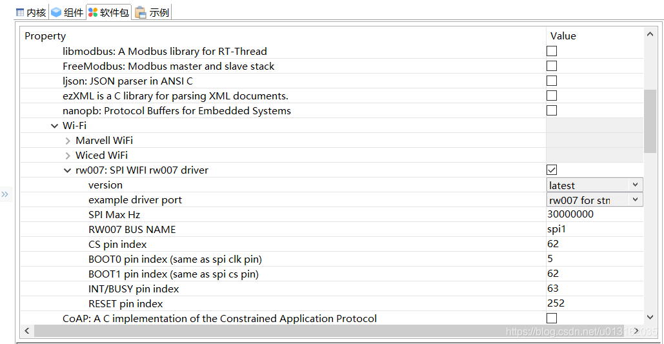
Task: Collapse the rw007 driver node
Action: click(x=67, y=170)
